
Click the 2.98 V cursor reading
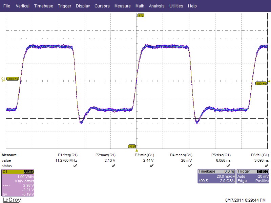click(x=28, y=185)
